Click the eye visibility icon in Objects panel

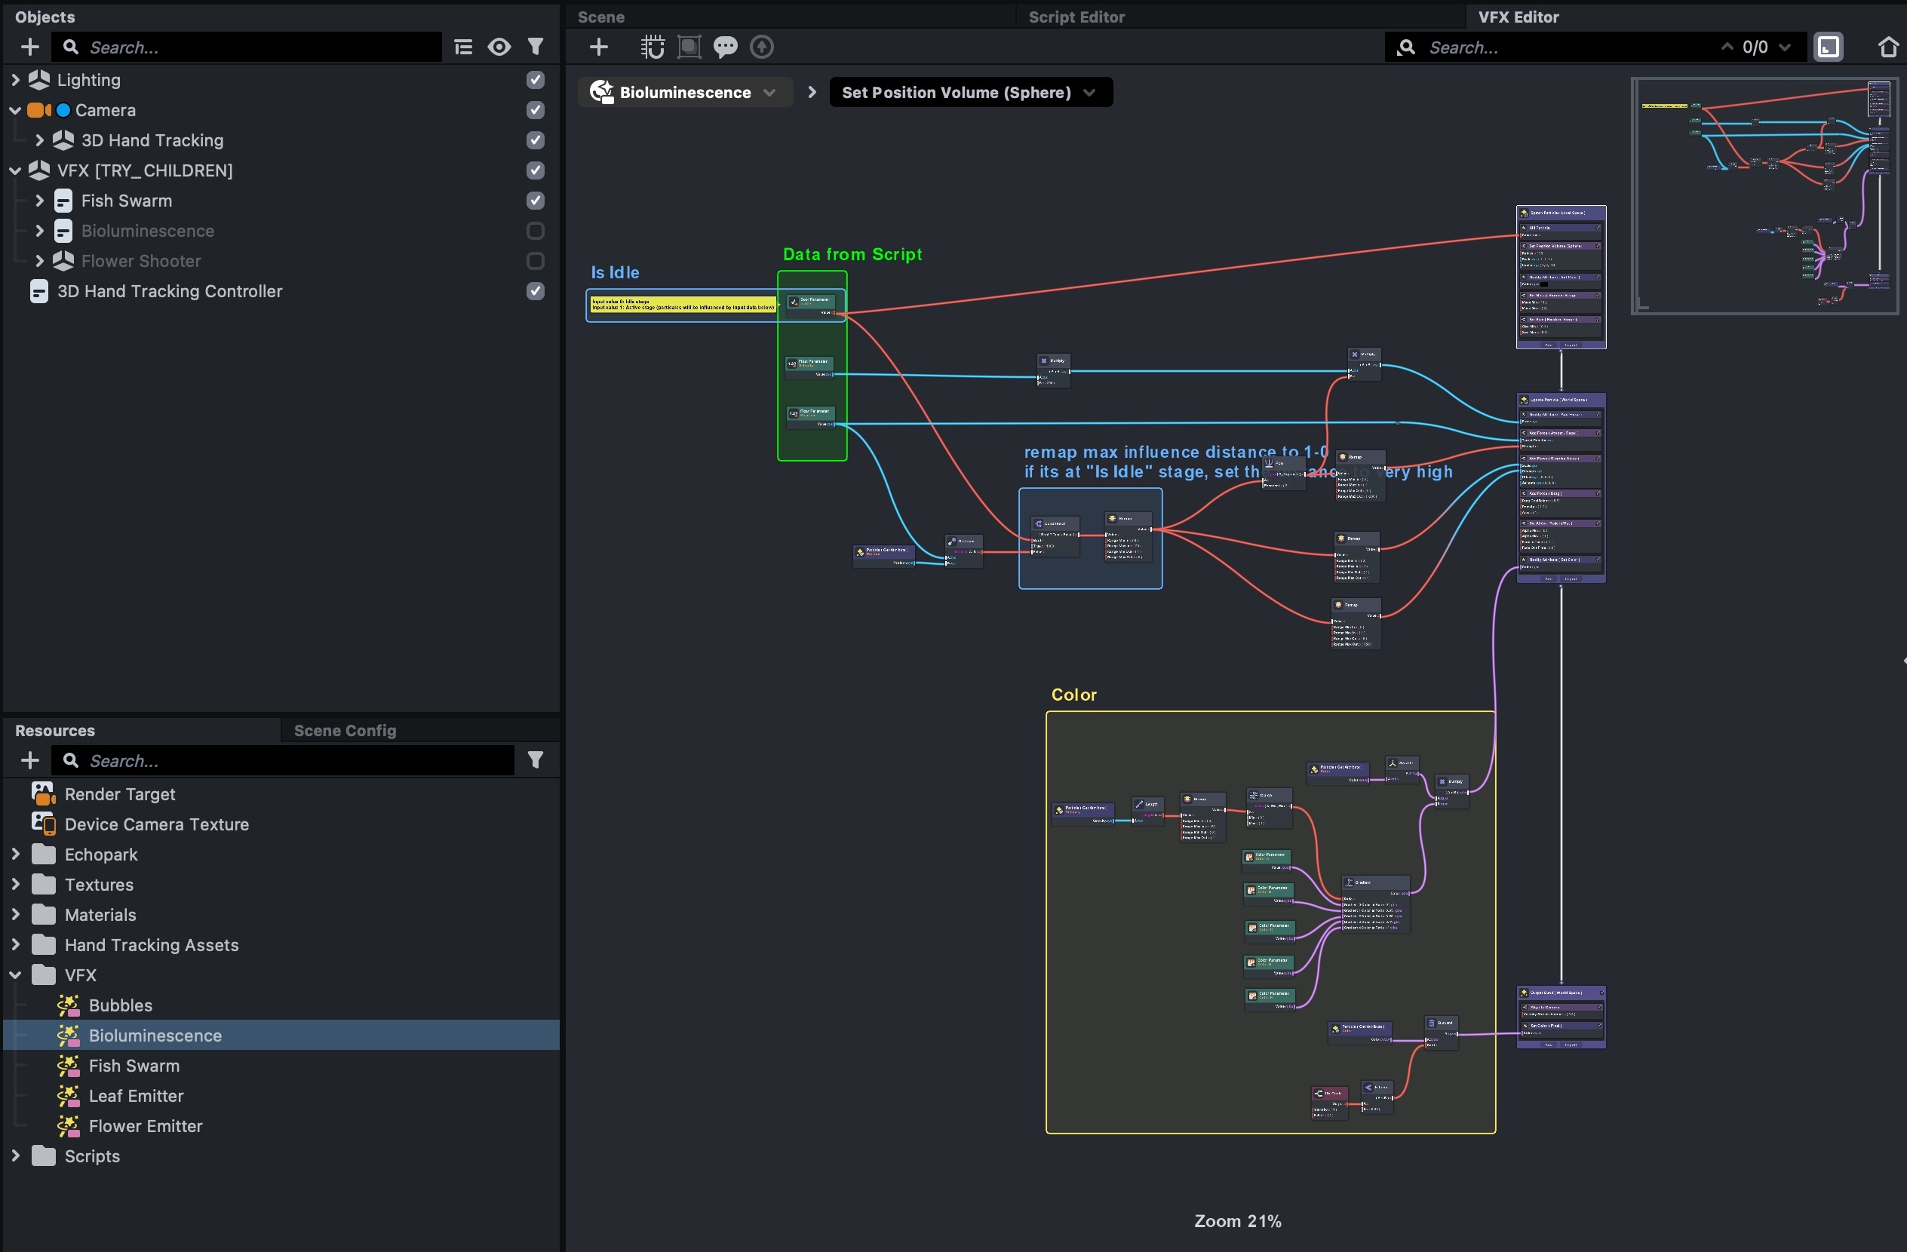(x=499, y=48)
